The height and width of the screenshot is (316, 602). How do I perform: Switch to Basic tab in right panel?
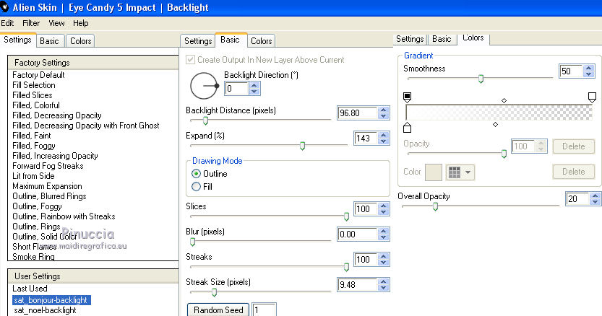(x=442, y=39)
